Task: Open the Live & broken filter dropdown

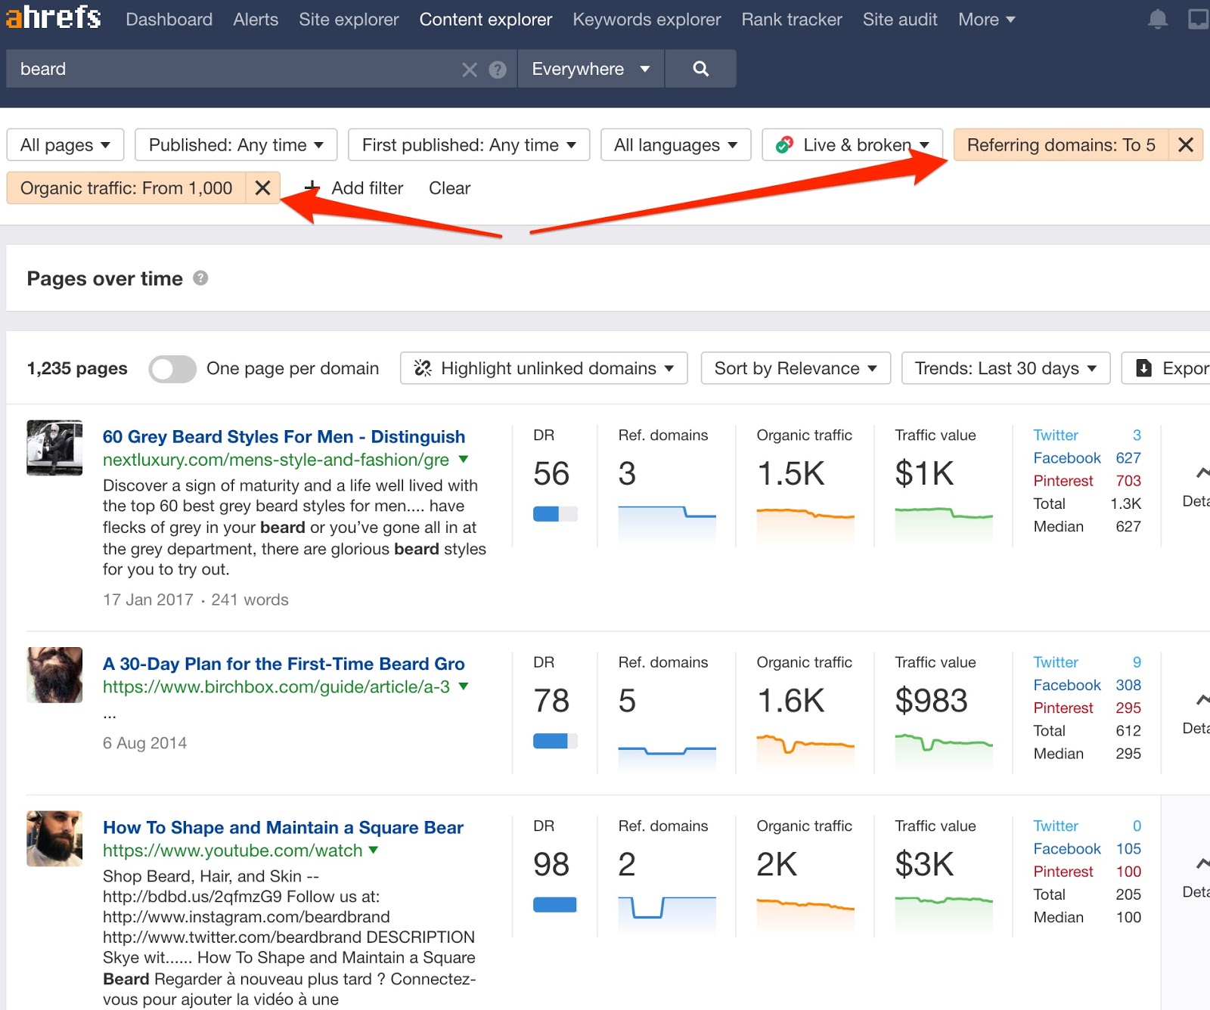Action: pos(852,144)
